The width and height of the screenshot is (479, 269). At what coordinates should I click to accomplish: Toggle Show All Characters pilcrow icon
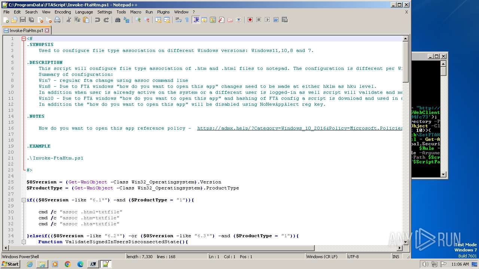tap(187, 20)
